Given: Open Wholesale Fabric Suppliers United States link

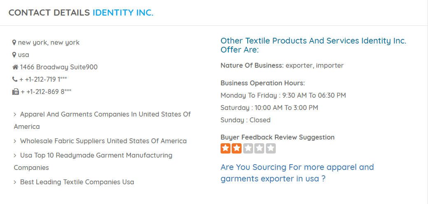Looking at the screenshot, I should [103, 141].
